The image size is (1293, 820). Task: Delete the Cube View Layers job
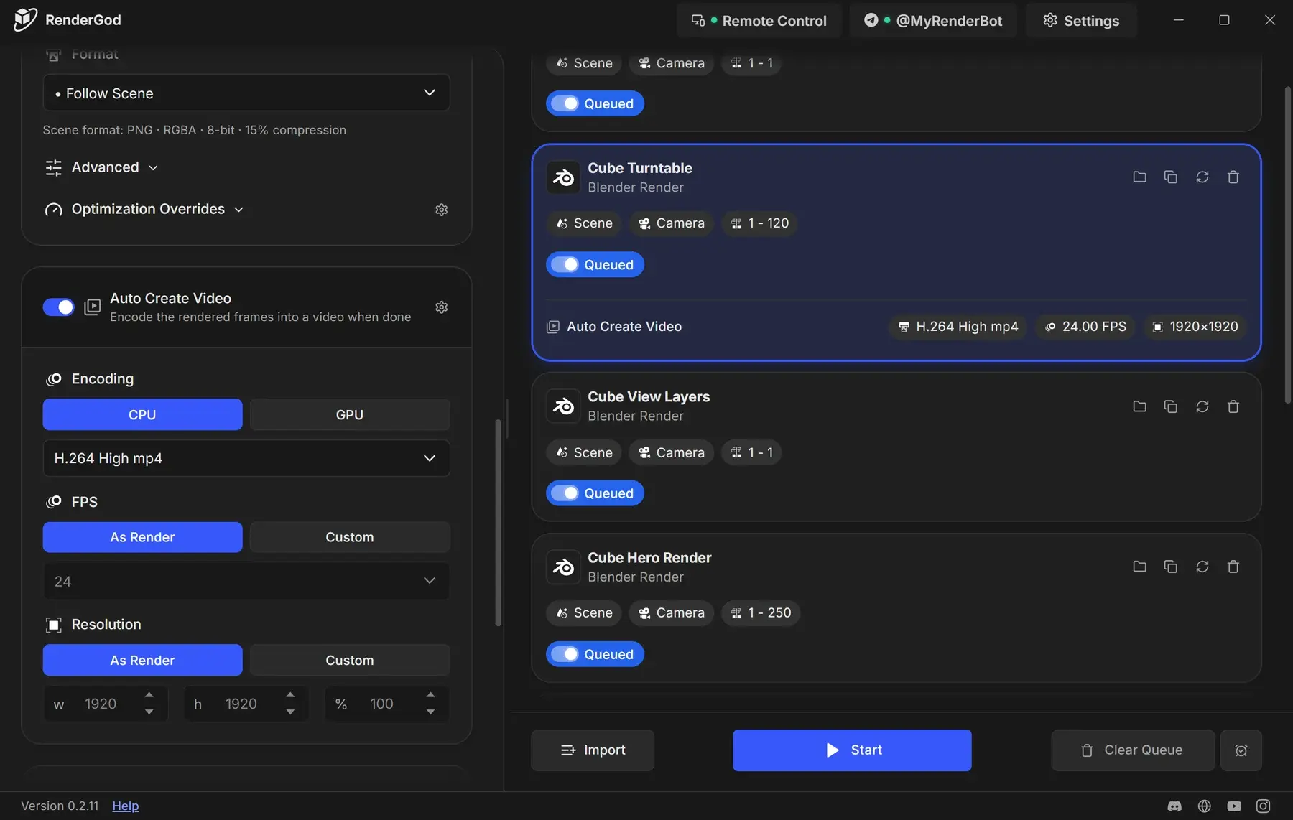[x=1233, y=406]
